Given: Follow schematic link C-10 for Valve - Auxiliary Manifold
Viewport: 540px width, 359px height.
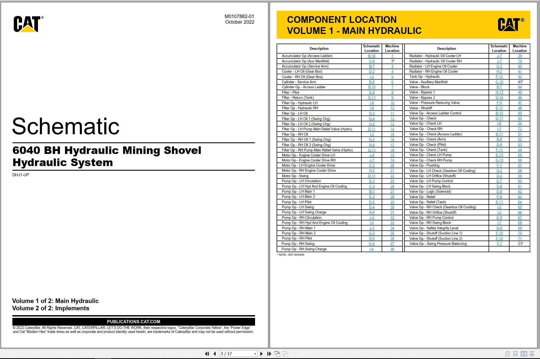Looking at the screenshot, I should click(499, 82).
